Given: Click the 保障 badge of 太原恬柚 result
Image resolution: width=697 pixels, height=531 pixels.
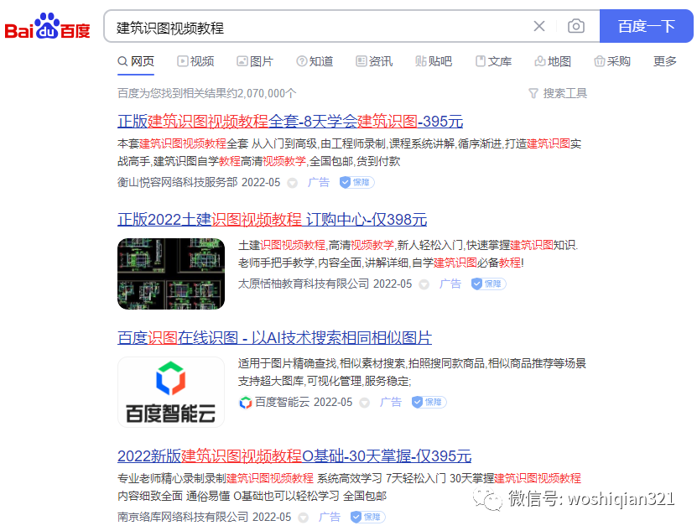Looking at the screenshot, I should coord(488,284).
